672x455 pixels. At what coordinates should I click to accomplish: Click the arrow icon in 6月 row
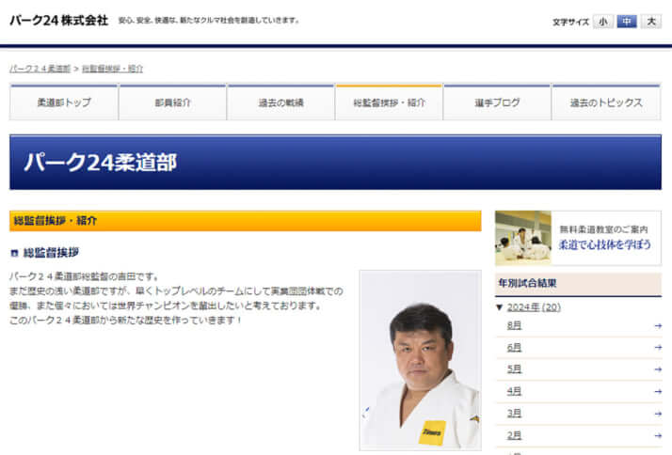pos(658,347)
